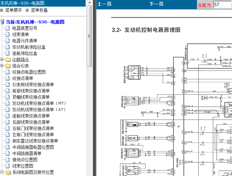Open 右前门线束绞接点清单 entry

pos(33,128)
